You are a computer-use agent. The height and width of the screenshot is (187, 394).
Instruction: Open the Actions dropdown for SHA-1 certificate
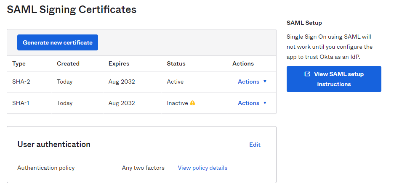(252, 103)
